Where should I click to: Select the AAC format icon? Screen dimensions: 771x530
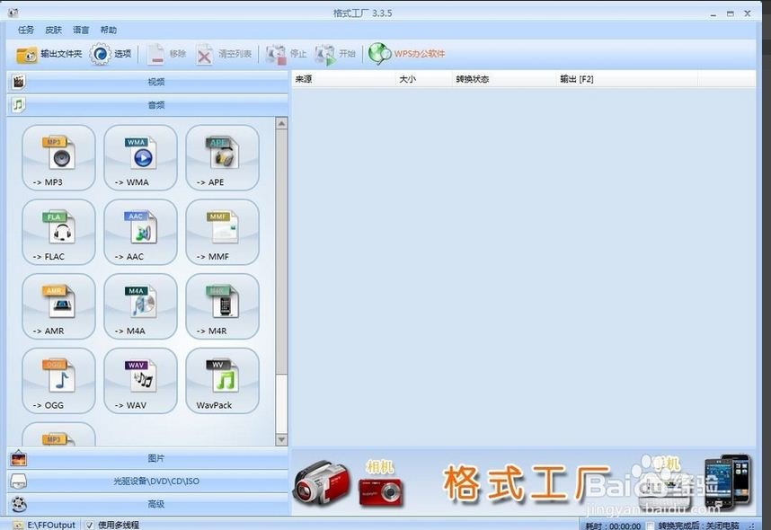coord(139,233)
